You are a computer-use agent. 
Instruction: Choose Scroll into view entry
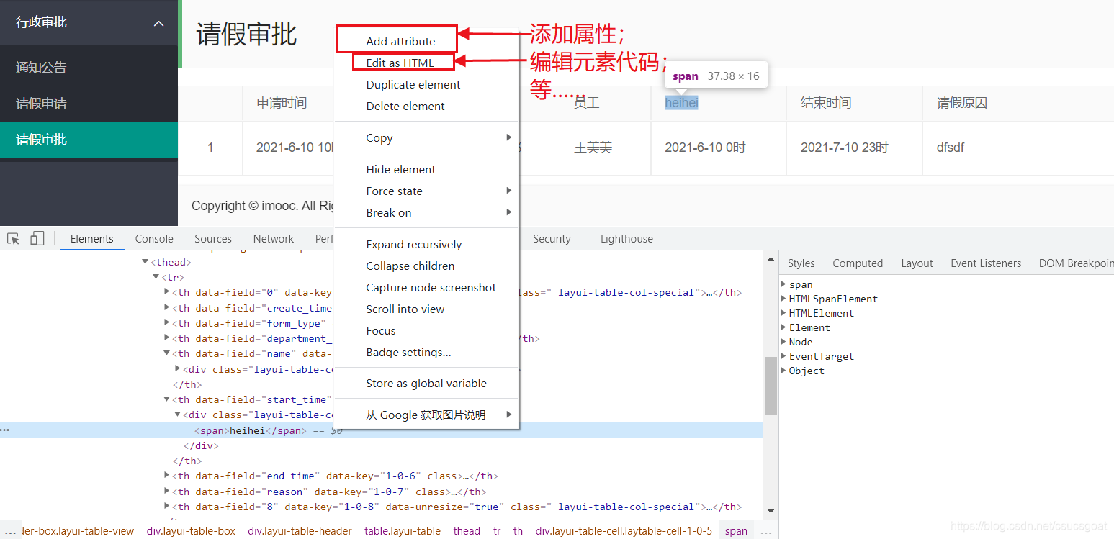click(405, 309)
